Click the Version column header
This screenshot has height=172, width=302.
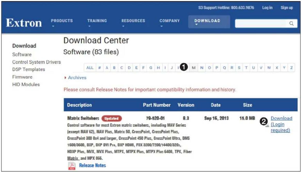point(186,105)
